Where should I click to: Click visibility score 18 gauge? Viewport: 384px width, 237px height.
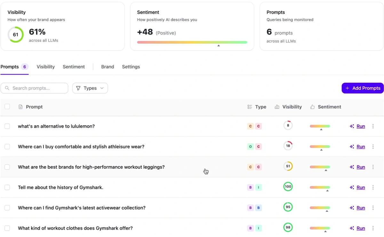[288, 146]
